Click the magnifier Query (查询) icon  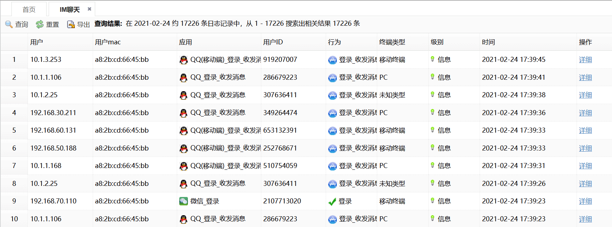pos(9,24)
